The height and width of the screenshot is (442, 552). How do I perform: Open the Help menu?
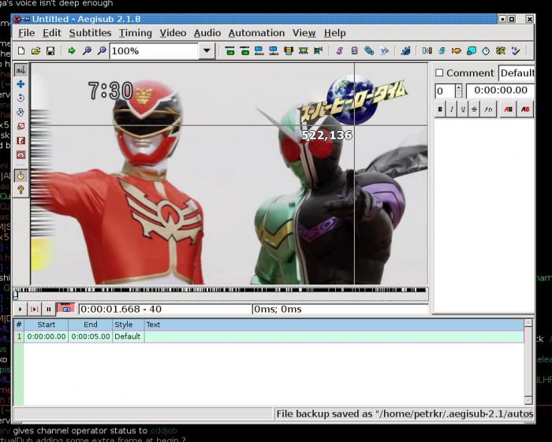pyautogui.click(x=335, y=33)
